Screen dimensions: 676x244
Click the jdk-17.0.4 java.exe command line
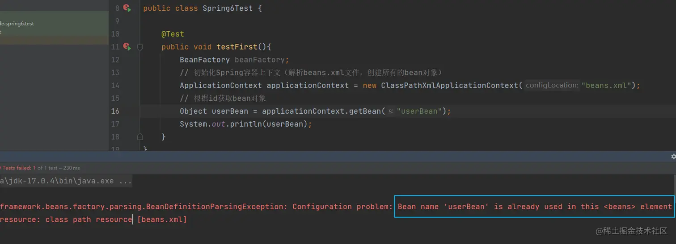(66, 181)
